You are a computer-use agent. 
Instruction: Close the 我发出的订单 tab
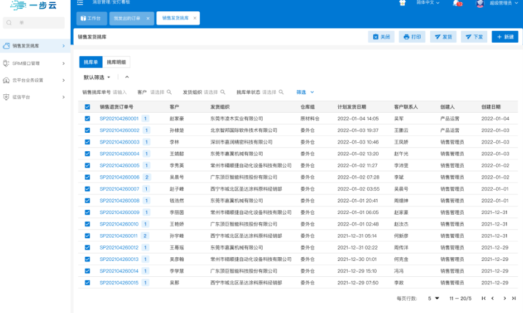(x=147, y=18)
